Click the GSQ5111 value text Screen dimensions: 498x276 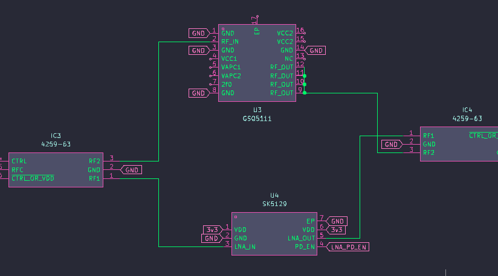[257, 119]
